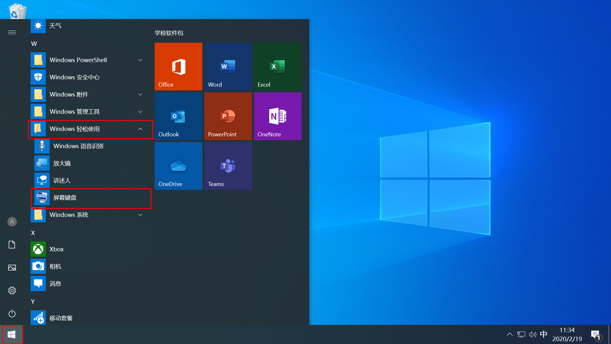Open the Recycle Bin on desktop

pos(17,11)
